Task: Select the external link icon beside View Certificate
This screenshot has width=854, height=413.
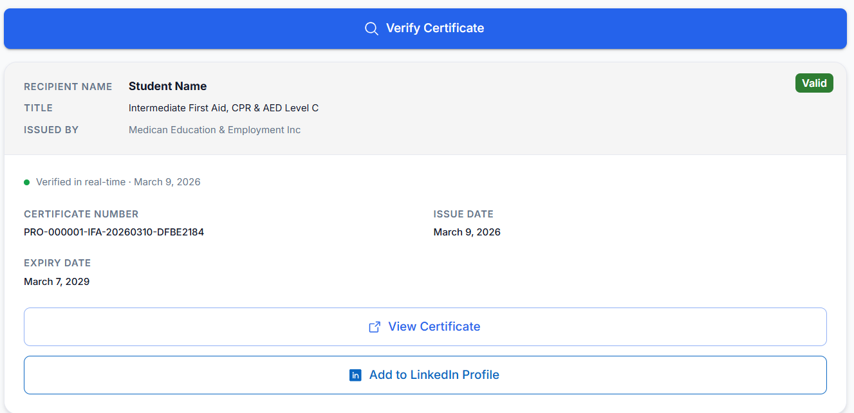Action: 374,327
